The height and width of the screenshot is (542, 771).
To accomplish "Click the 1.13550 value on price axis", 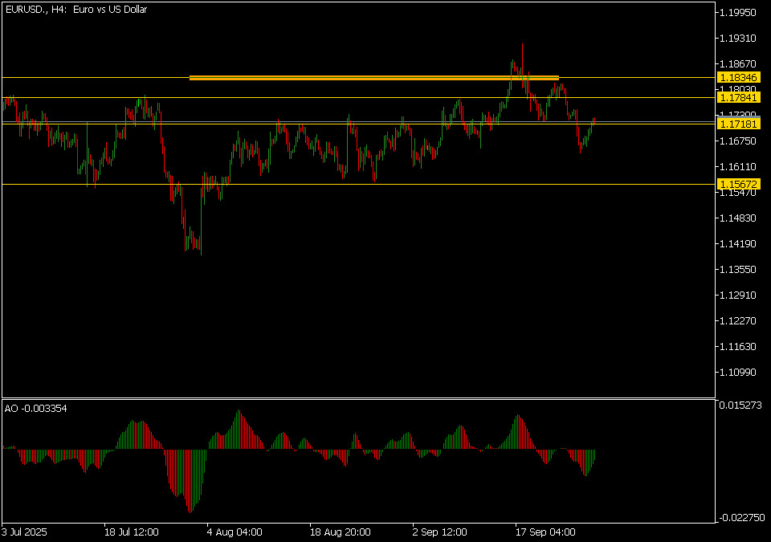I will (x=737, y=270).
